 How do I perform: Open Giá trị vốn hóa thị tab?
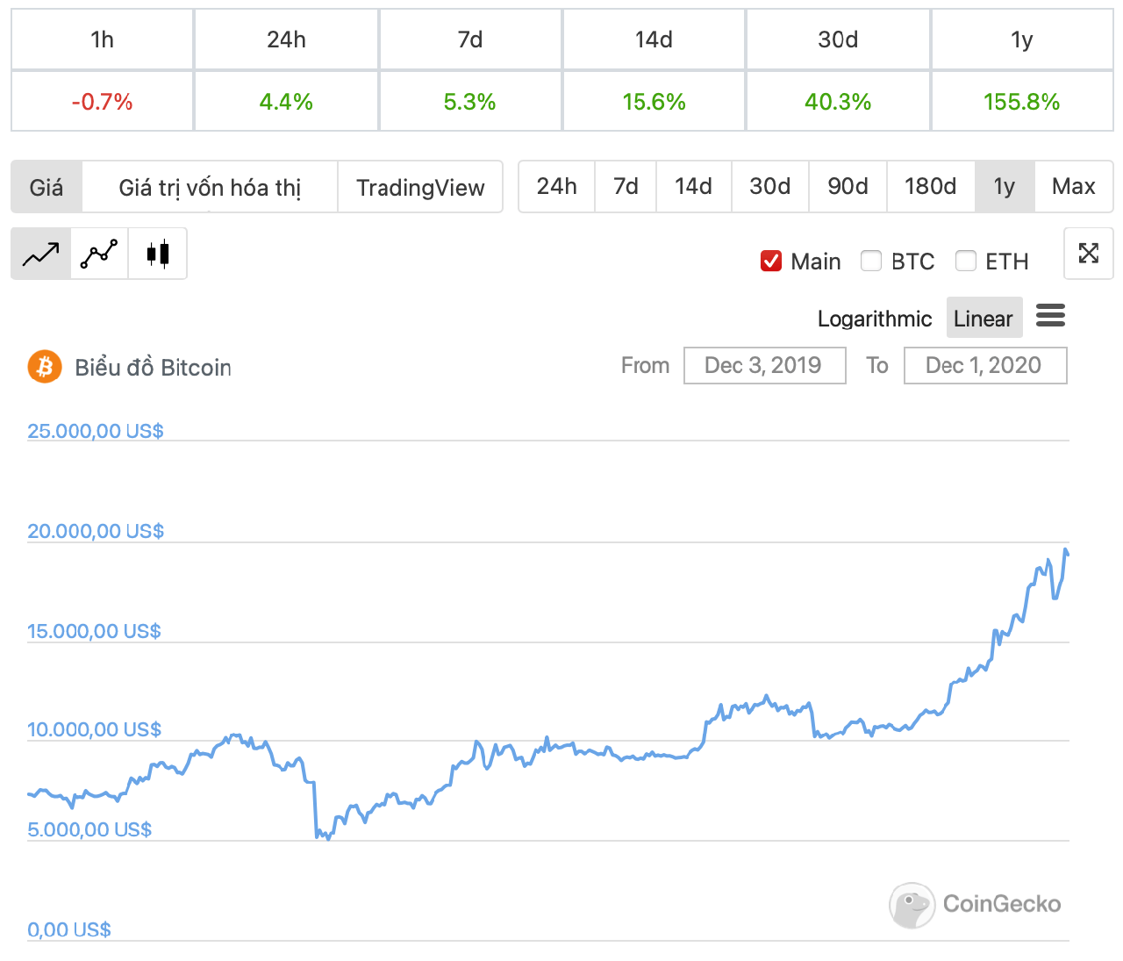pyautogui.click(x=210, y=187)
